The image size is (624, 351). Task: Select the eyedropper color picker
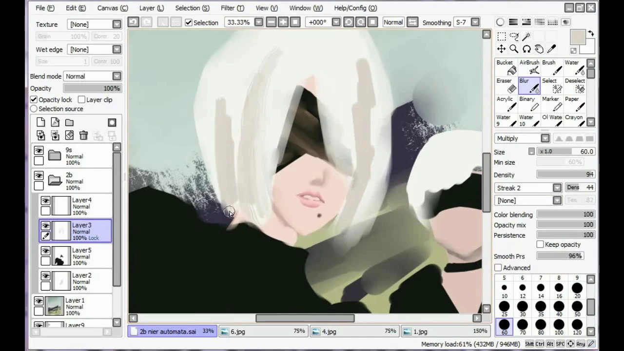pyautogui.click(x=552, y=49)
